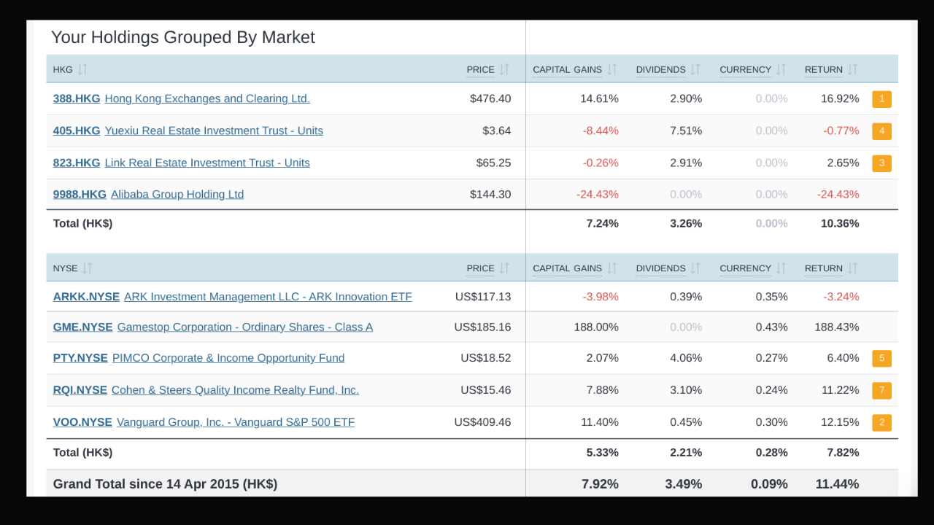Viewport: 934px width, 525px height.
Task: Sort HKG table by Dividends arrows
Action: [695, 69]
